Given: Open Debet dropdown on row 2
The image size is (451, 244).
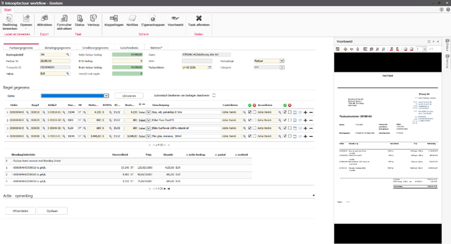Looking at the screenshot, I should coord(148,120).
